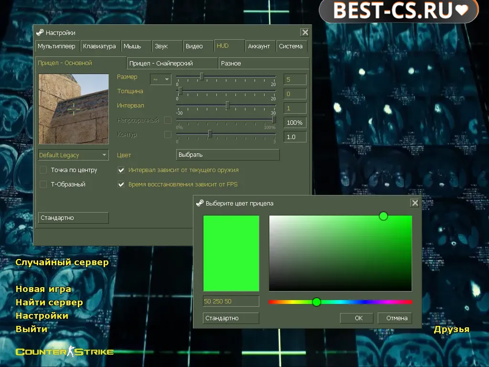
Task: Click the Толщина value field showing 0
Action: pyautogui.click(x=295, y=94)
